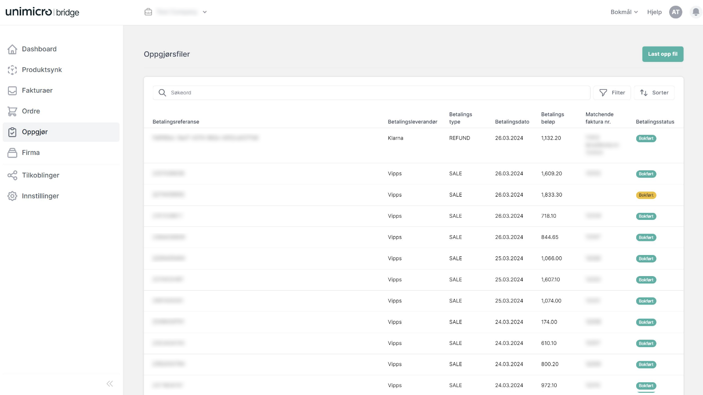Viewport: 703px width, 395px height.
Task: Click the amount 1,132.20
Action: coord(551,138)
